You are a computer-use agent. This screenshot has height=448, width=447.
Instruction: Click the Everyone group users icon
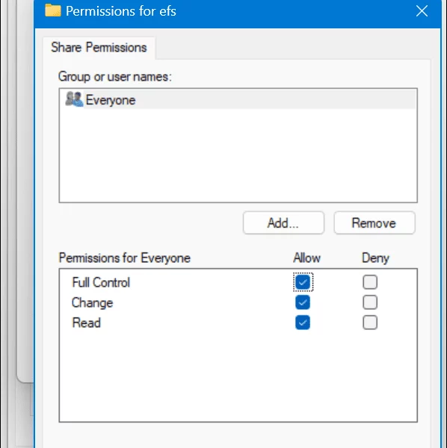click(x=74, y=99)
